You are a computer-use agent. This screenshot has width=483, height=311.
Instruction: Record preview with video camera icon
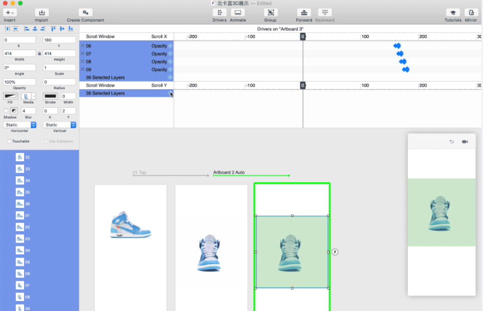point(465,142)
